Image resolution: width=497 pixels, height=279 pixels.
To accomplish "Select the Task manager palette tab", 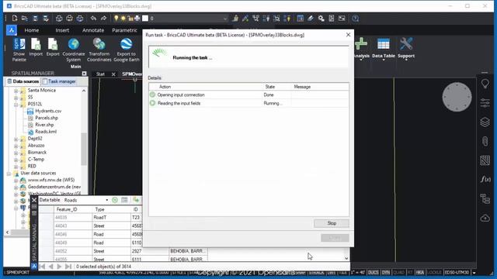I will 59,81.
